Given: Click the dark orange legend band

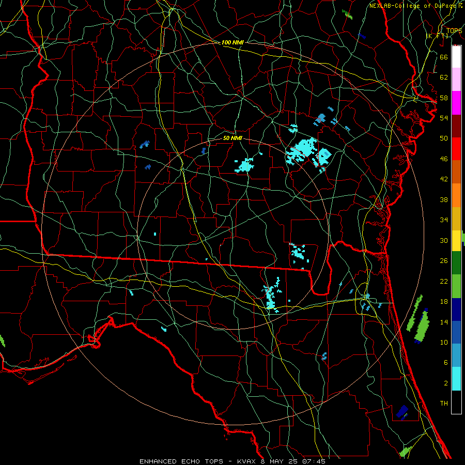Looking at the screenshot, I should click(x=456, y=172).
